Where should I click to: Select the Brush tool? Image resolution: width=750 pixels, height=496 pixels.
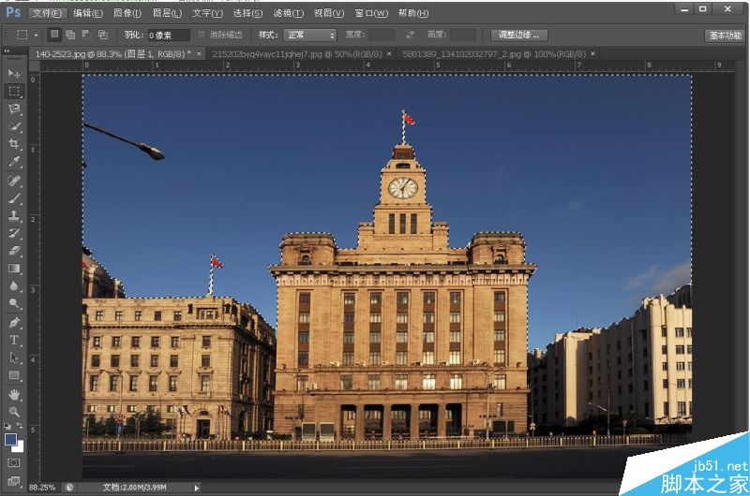[x=14, y=198]
